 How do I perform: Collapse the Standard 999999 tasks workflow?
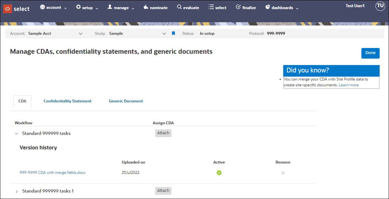(x=17, y=134)
